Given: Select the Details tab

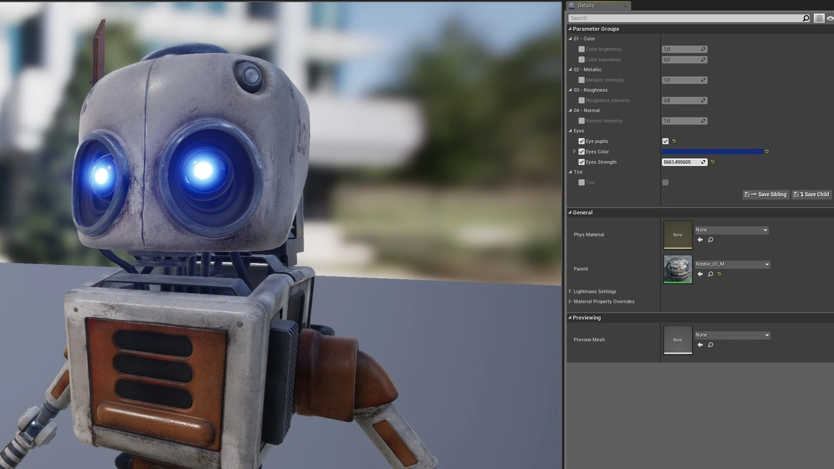Looking at the screenshot, I should click(585, 6).
